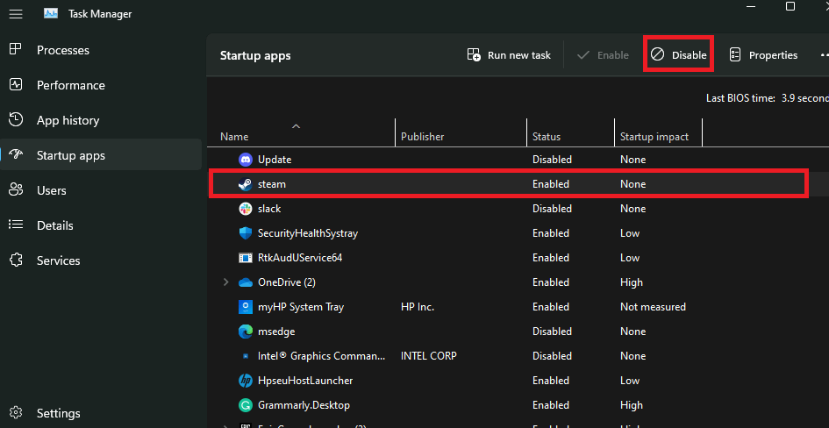
Task: Click the Properties icon in toolbar
Action: click(735, 55)
